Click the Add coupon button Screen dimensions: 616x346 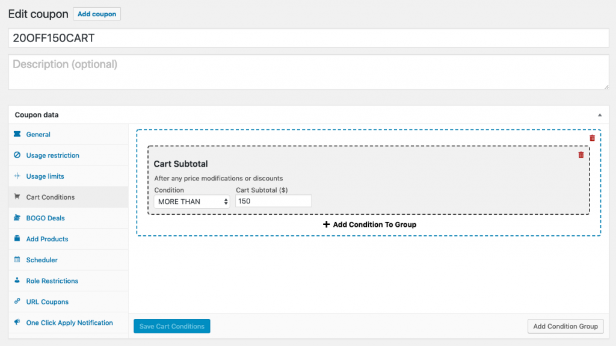tap(97, 14)
